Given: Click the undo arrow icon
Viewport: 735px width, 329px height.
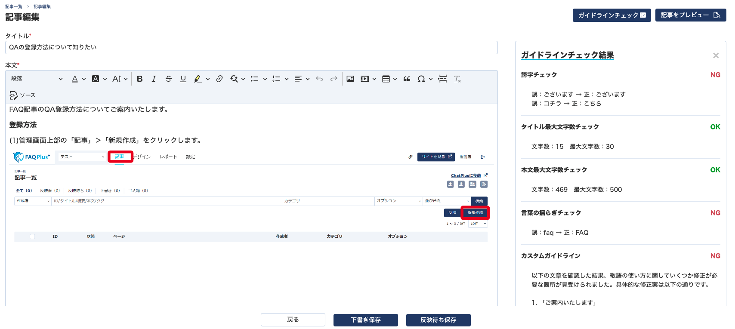Looking at the screenshot, I should [x=319, y=79].
